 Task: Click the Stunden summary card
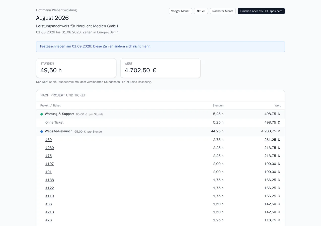(x=76, y=68)
